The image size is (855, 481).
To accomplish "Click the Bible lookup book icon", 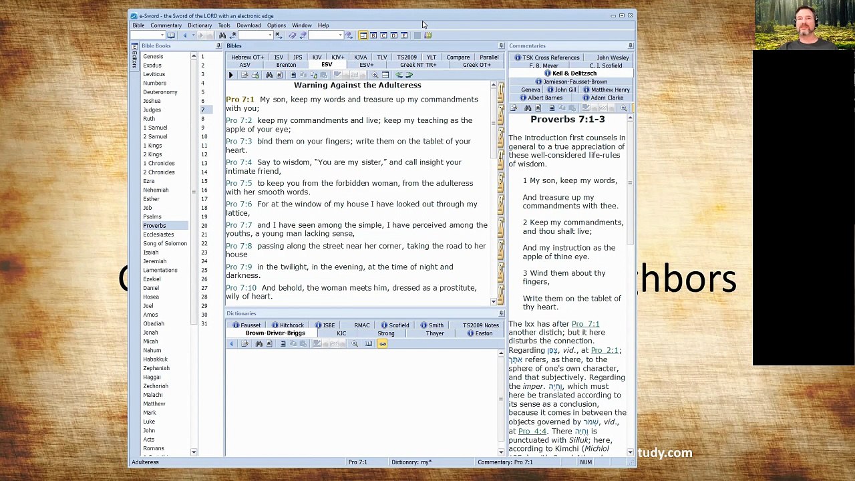I will (x=171, y=35).
